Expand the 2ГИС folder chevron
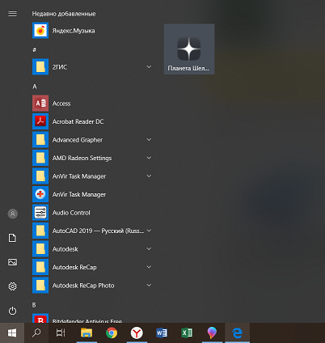 pyautogui.click(x=149, y=66)
